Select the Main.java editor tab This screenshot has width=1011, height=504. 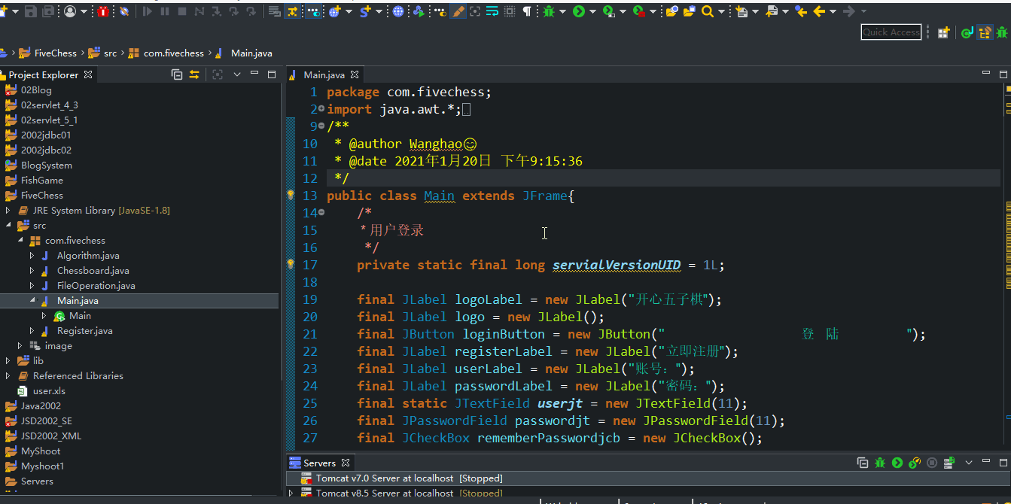tap(324, 74)
